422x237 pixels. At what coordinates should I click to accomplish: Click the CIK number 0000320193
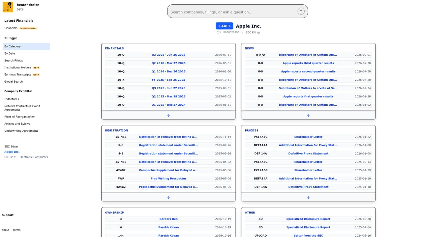pyautogui.click(x=231, y=33)
